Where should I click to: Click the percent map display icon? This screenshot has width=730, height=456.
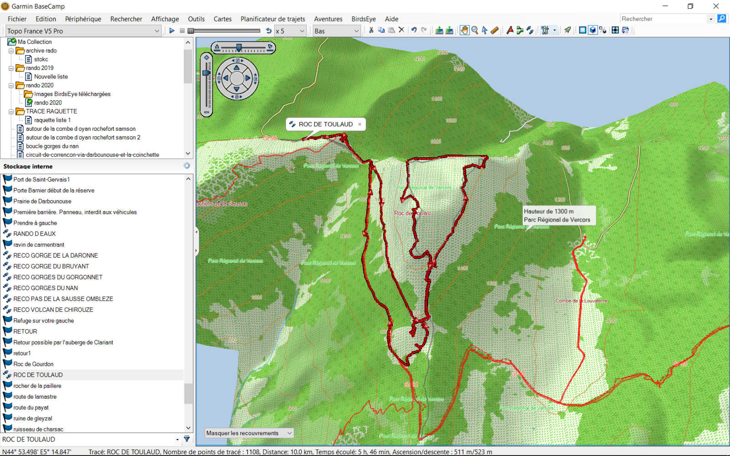pos(603,31)
